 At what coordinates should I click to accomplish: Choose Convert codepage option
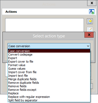[49, 54]
